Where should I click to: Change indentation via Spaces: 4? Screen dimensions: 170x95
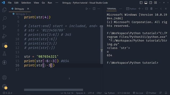click(x=80, y=93)
